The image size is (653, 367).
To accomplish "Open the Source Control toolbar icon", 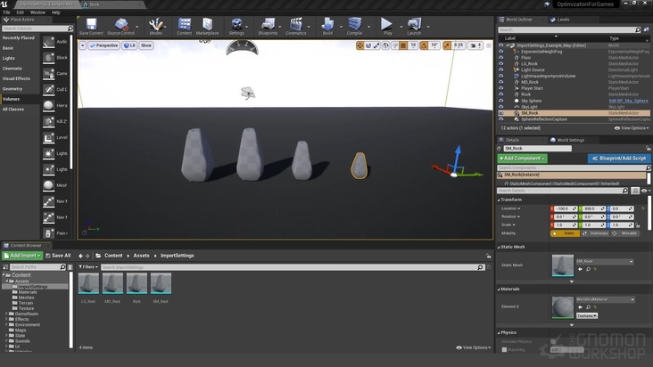I will 121,25.
